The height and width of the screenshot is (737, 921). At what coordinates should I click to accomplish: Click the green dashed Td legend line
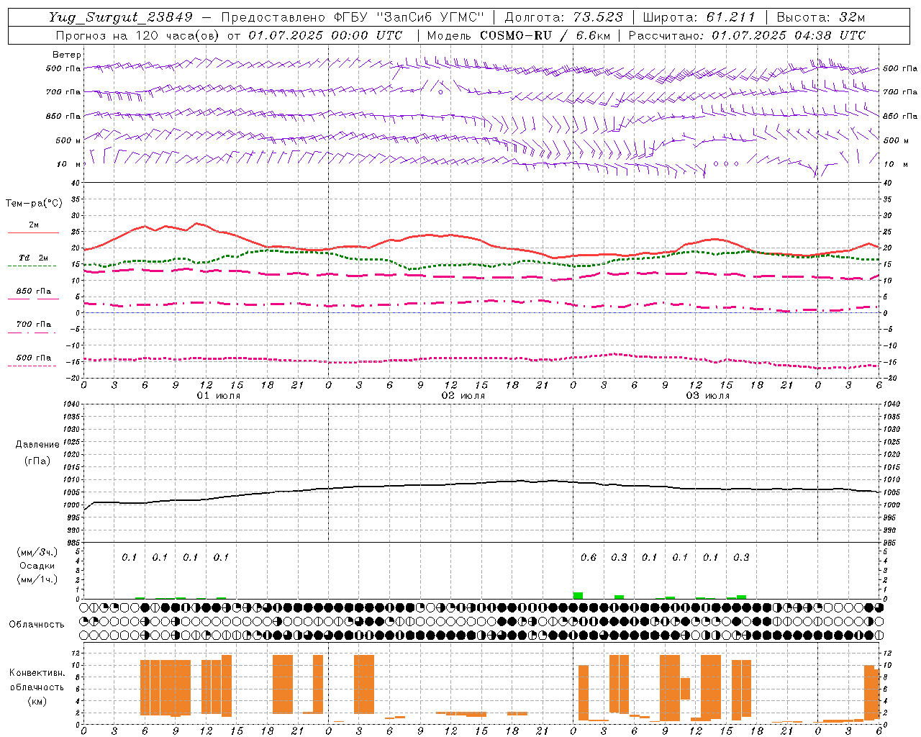[32, 266]
